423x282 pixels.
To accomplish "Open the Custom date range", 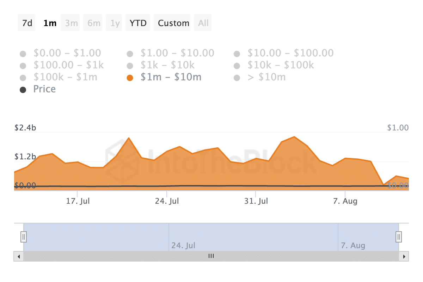I will point(173,23).
